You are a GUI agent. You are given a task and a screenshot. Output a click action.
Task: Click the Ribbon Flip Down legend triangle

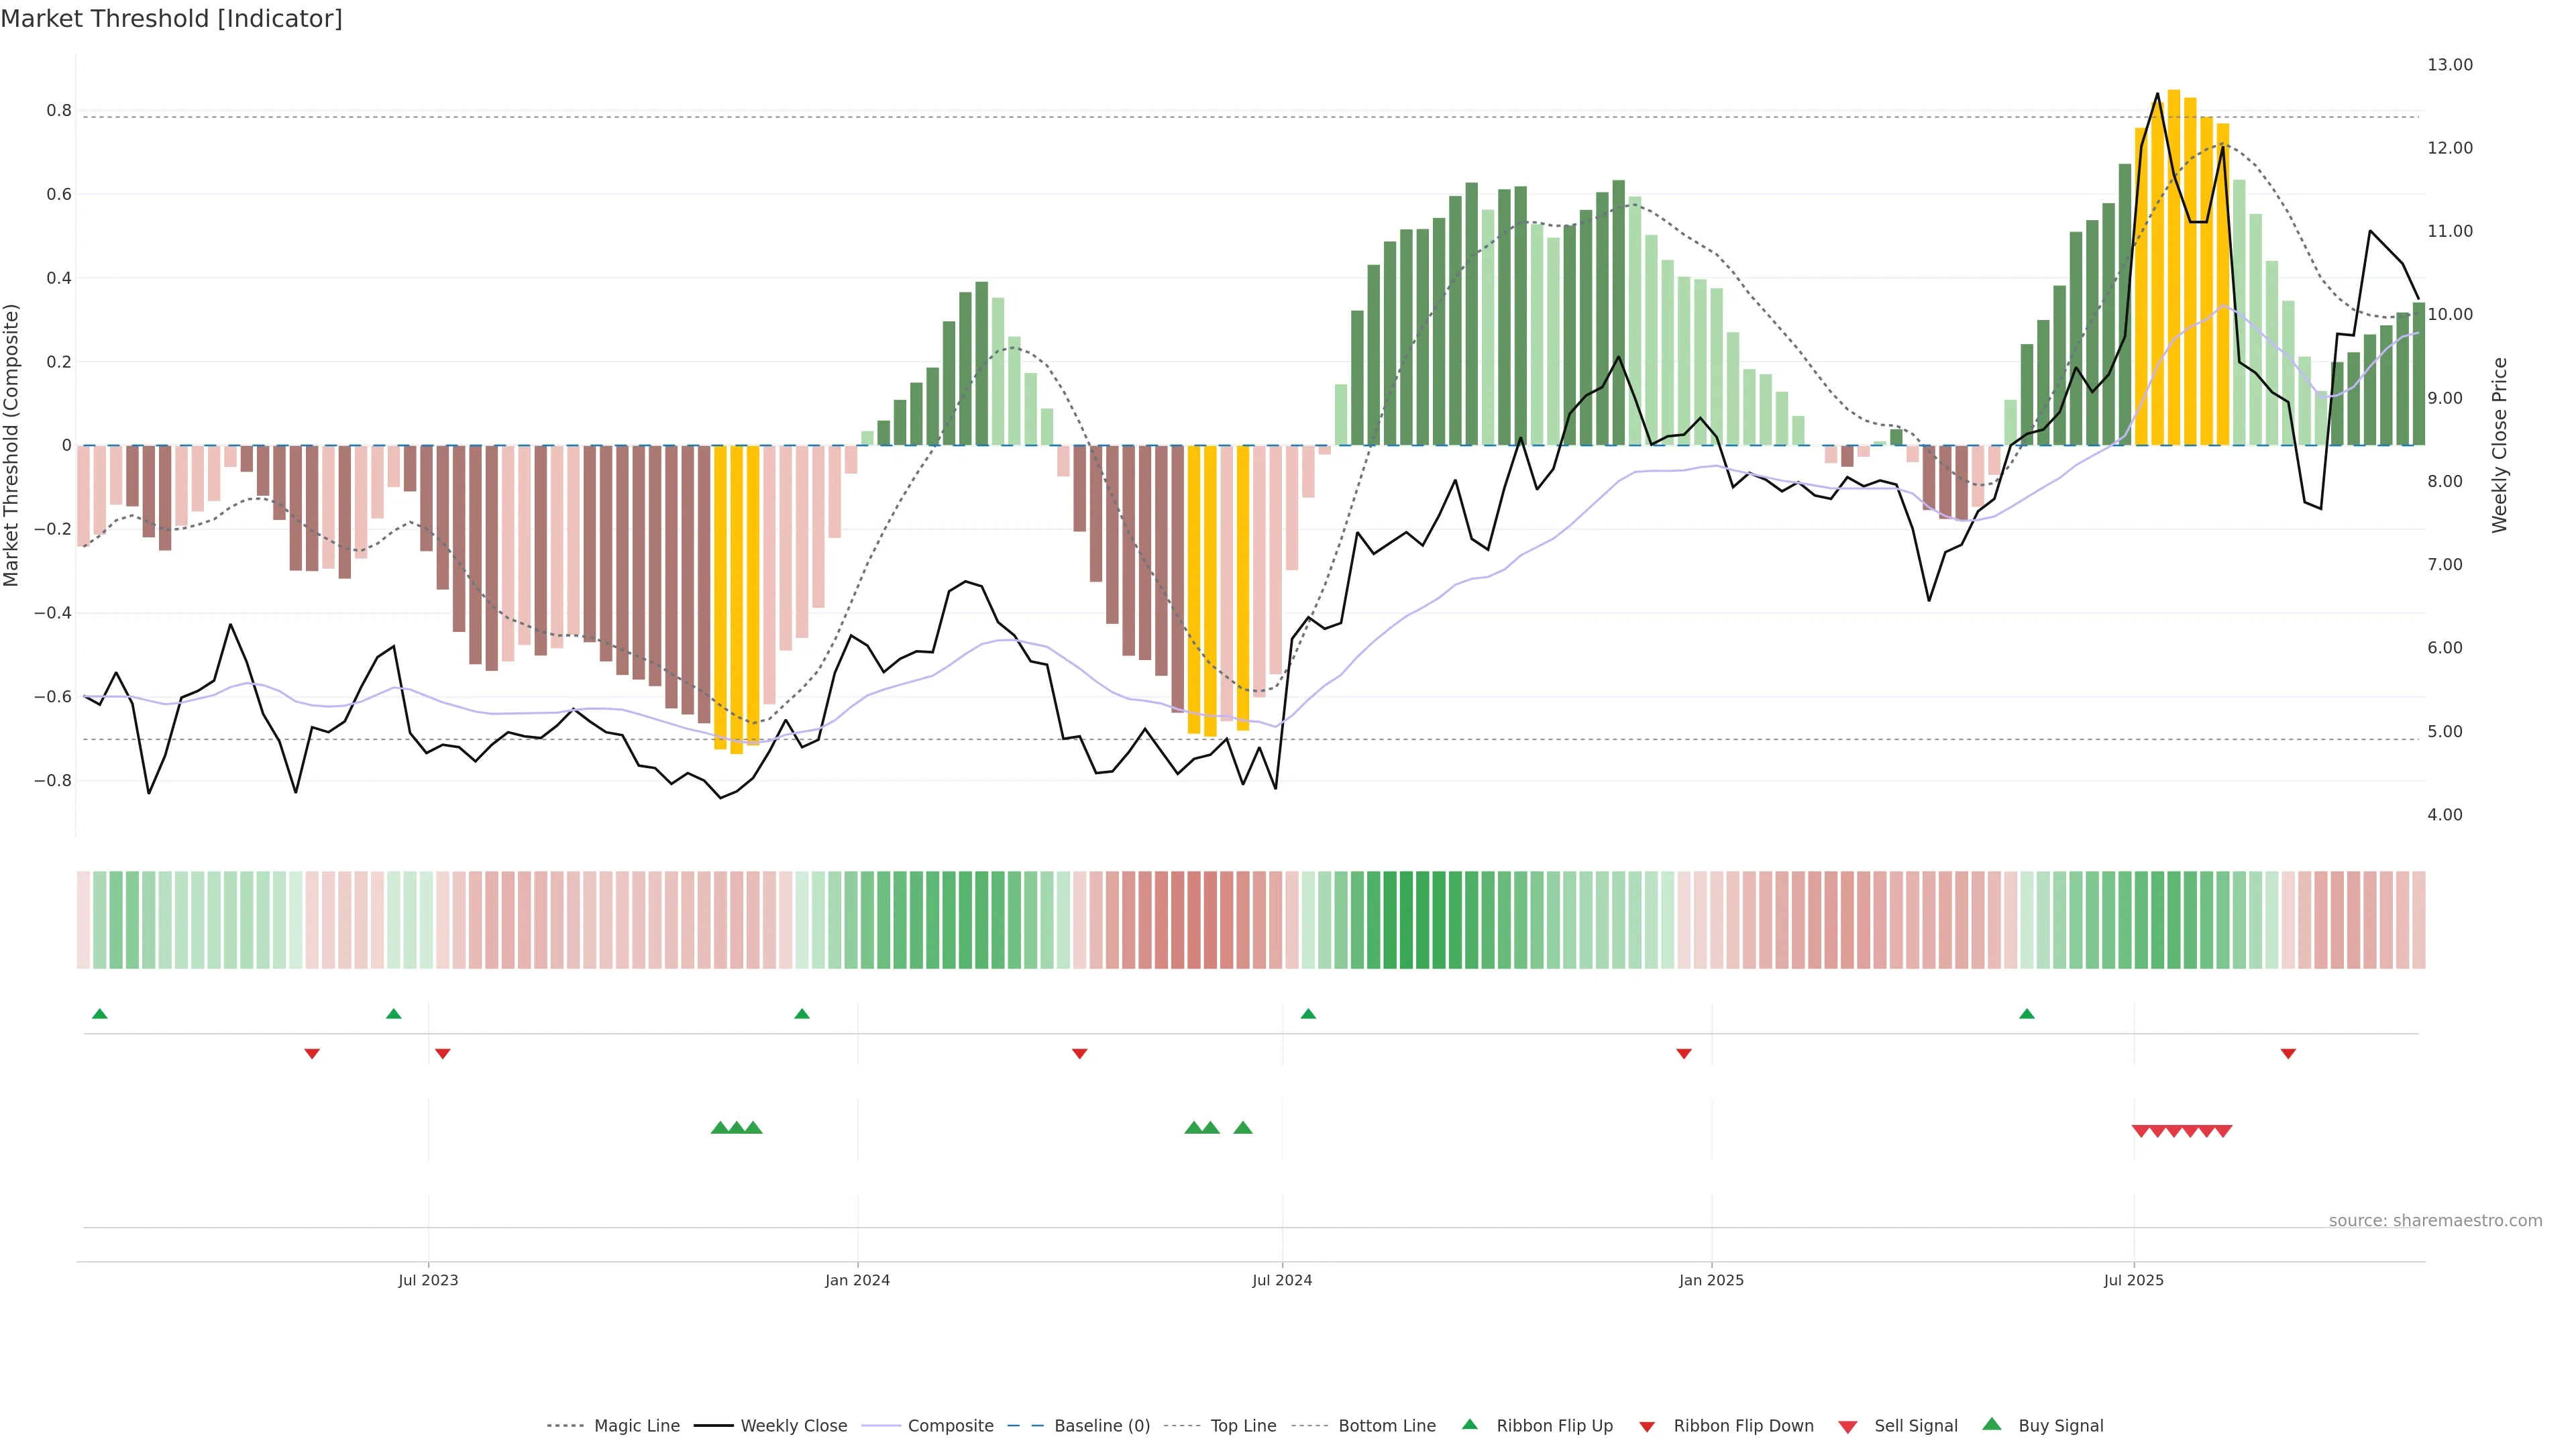tap(1647, 1427)
